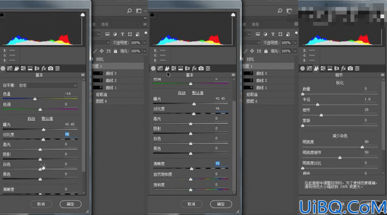The height and width of the screenshot is (215, 387).
Task: Click scroll-down arrow in 饱和度 dialog
Action: click(x=234, y=193)
